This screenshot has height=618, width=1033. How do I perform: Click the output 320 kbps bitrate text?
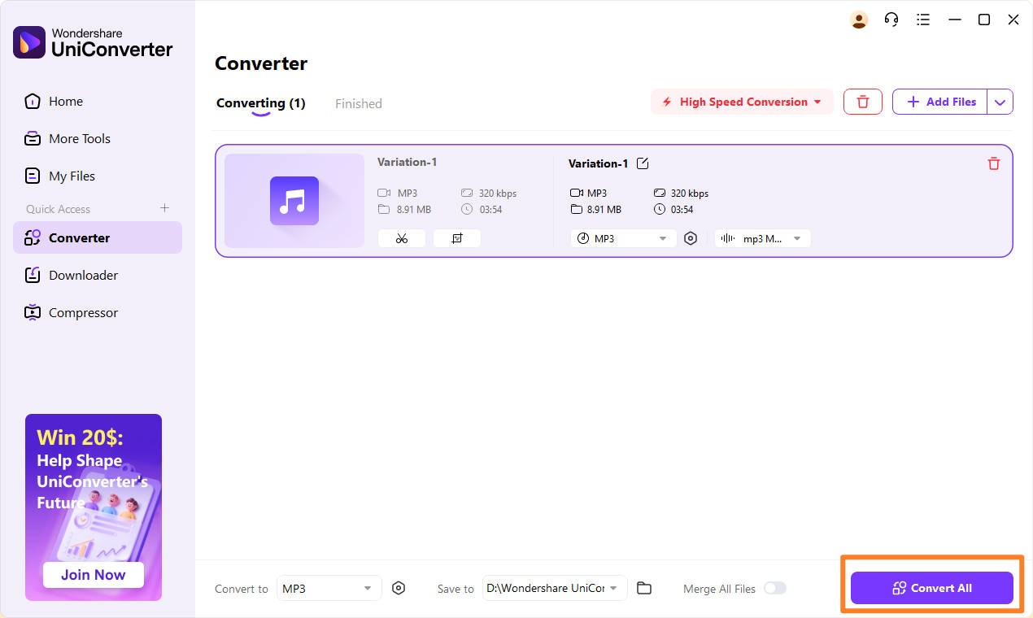[x=690, y=194]
